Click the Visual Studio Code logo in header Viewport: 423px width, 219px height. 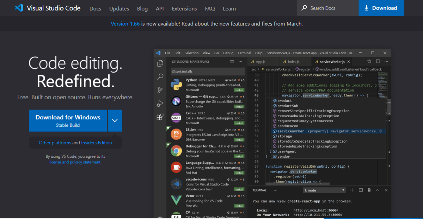pyautogui.click(x=19, y=8)
